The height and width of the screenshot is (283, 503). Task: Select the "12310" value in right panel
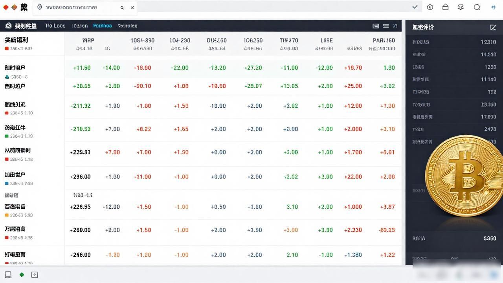[488, 42]
